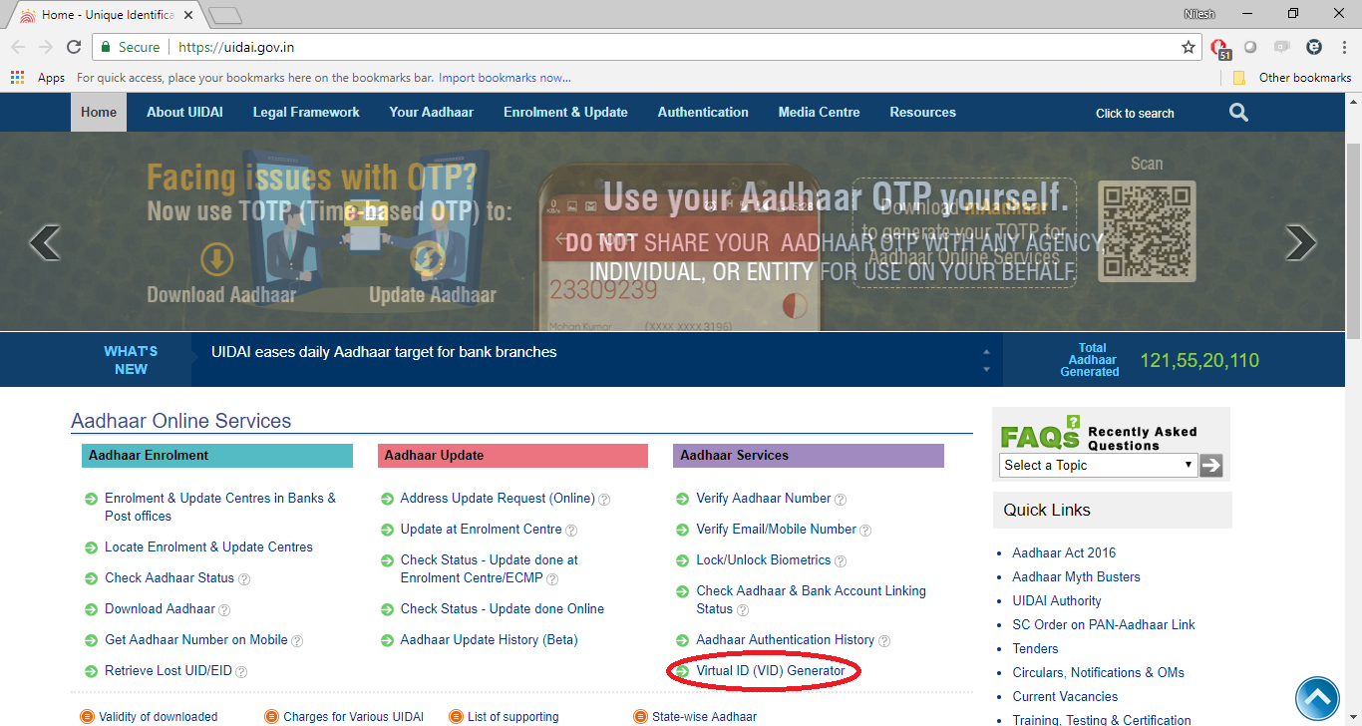The image size is (1362, 726).
Task: Open Aadhaar Update History (Beta) link
Action: pos(489,640)
